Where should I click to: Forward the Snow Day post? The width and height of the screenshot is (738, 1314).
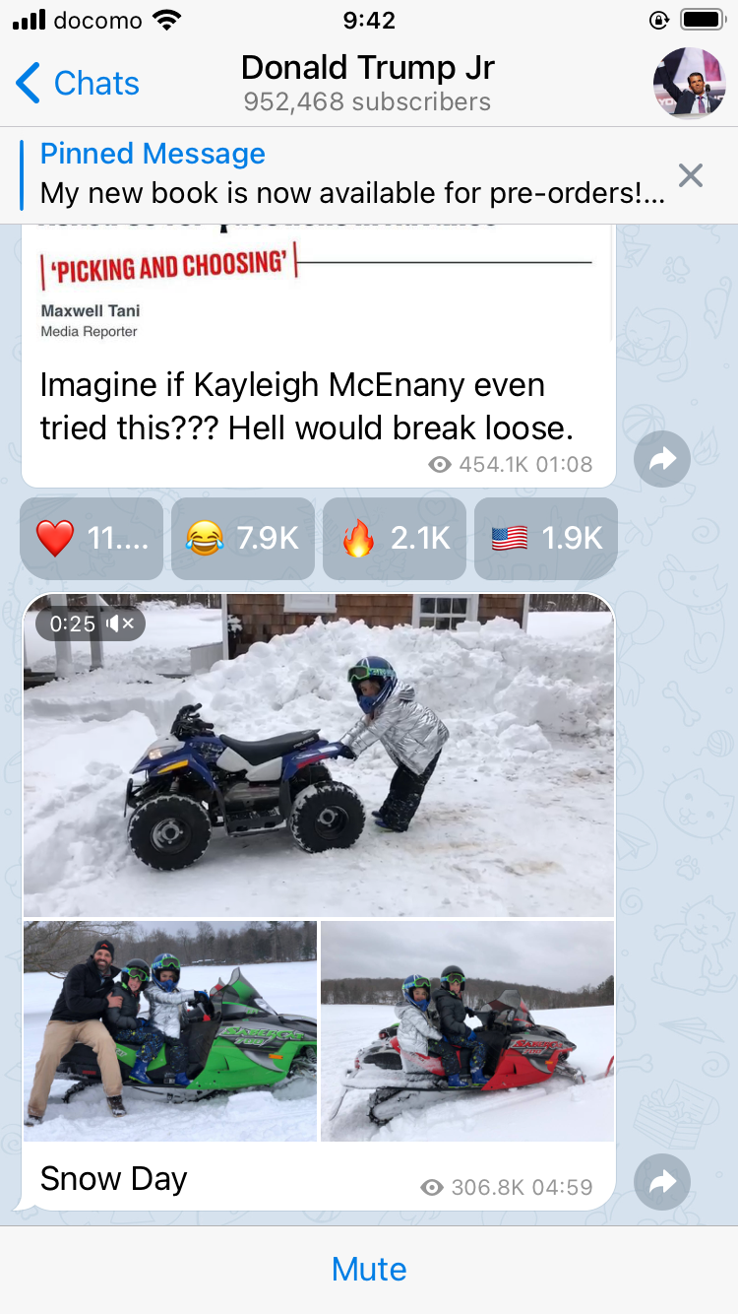tap(662, 1181)
